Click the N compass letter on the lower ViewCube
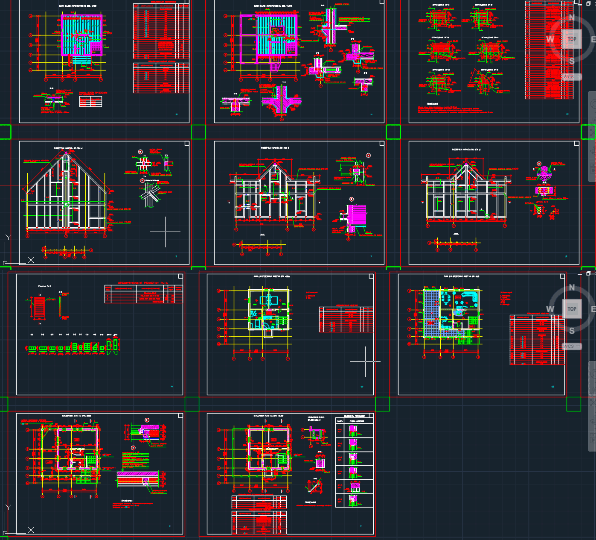The width and height of the screenshot is (596, 540). (572, 287)
